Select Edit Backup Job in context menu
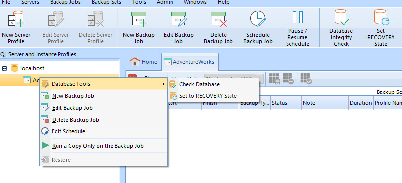The height and width of the screenshot is (183, 402). [x=103, y=108]
